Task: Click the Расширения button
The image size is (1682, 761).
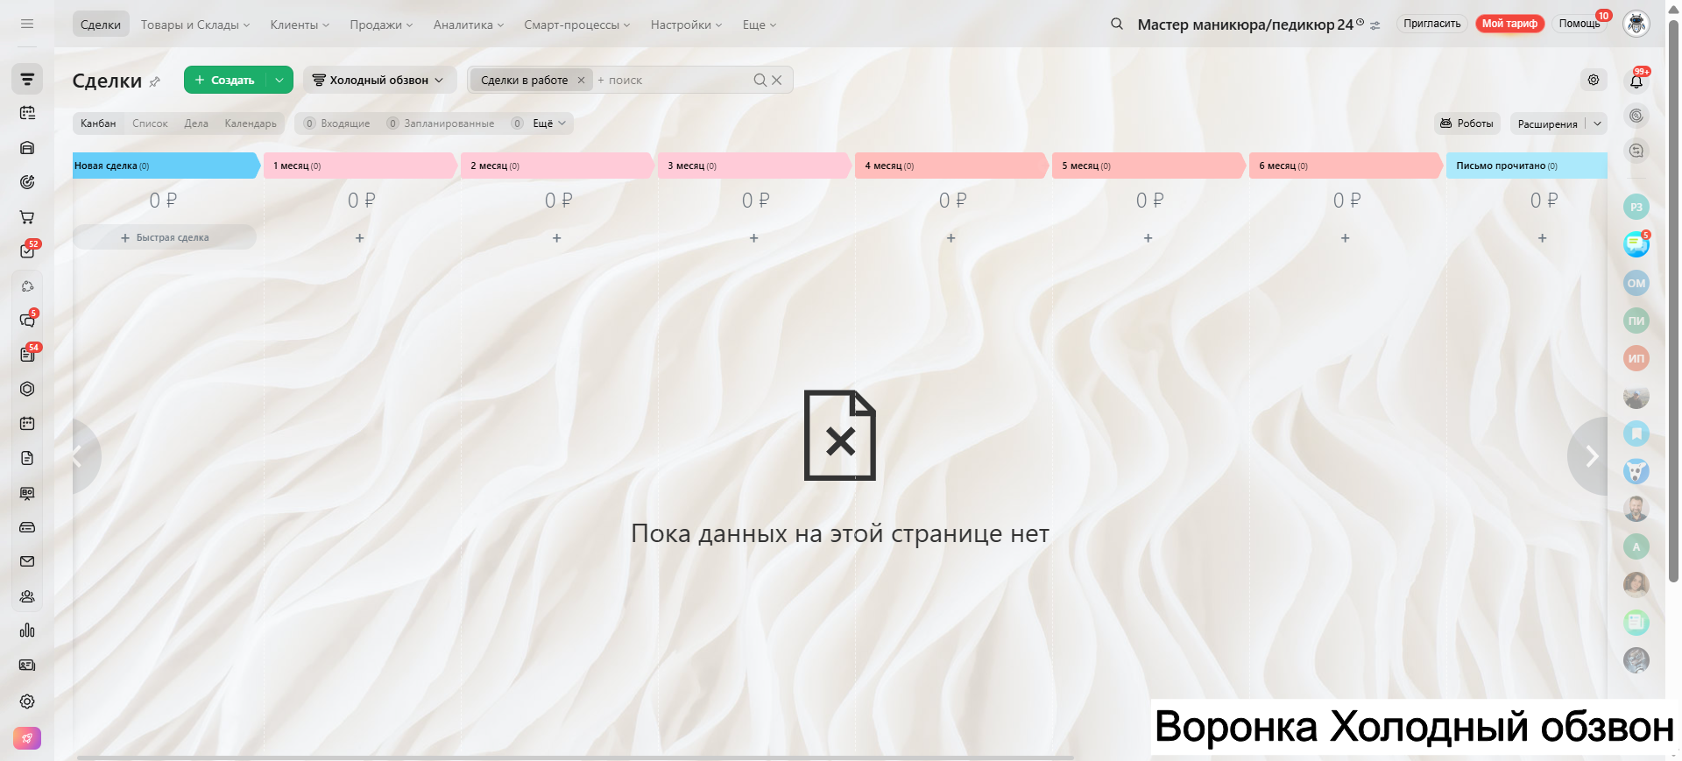Action: coord(1547,123)
